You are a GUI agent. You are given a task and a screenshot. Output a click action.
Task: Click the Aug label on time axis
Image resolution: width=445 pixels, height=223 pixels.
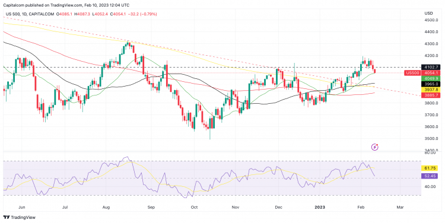[106, 207]
